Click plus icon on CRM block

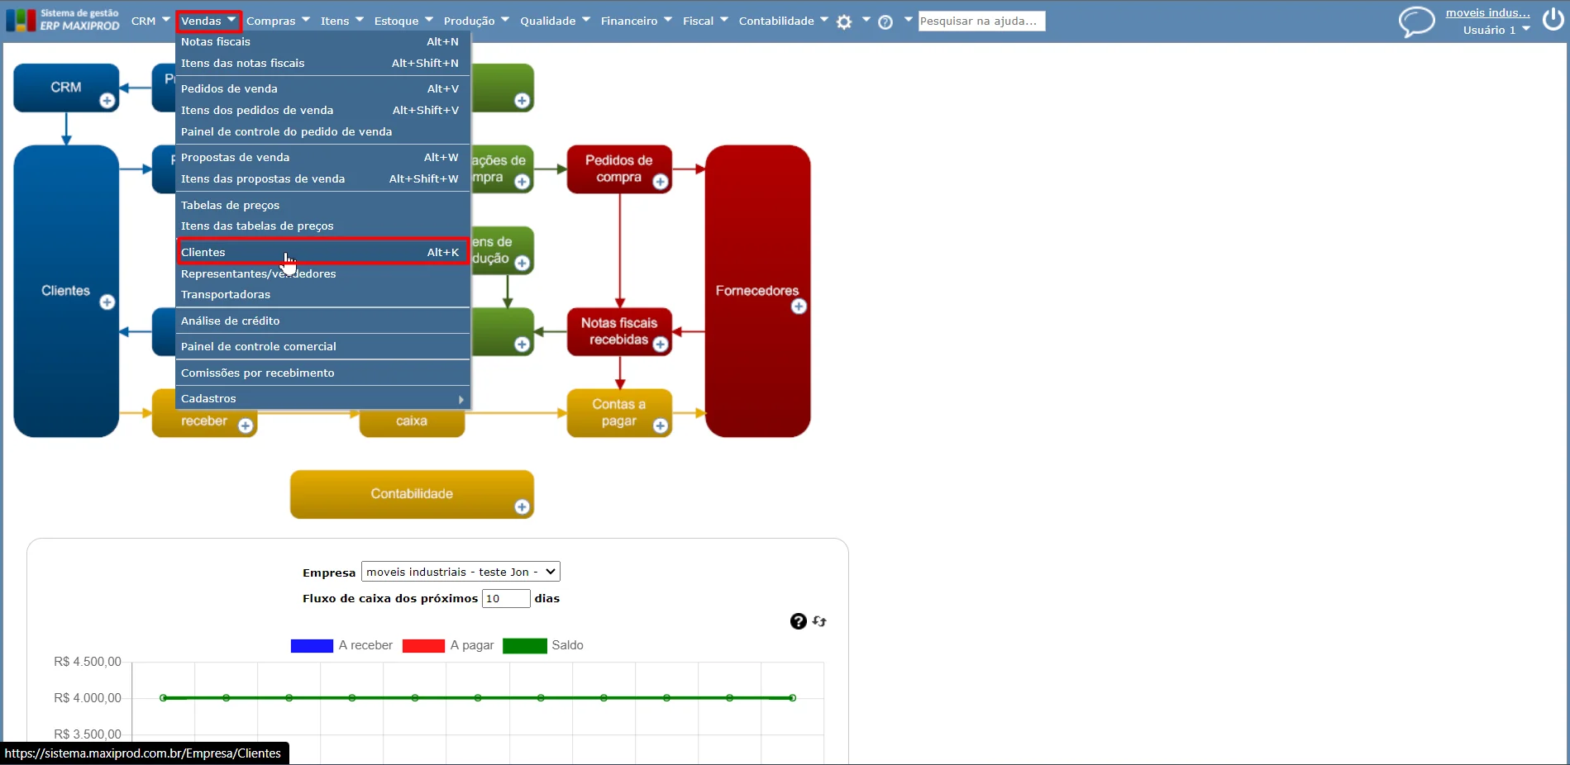pos(107,101)
